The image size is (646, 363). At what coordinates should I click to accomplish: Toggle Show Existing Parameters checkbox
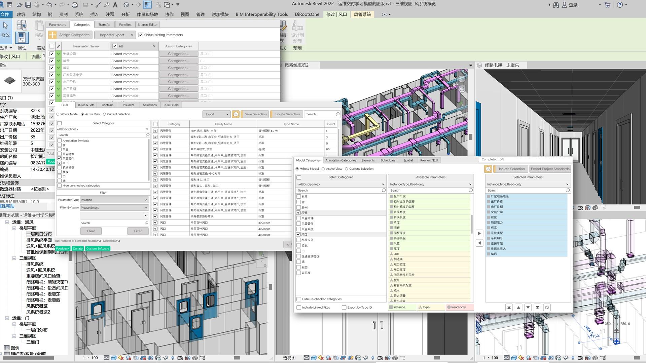[x=141, y=35]
